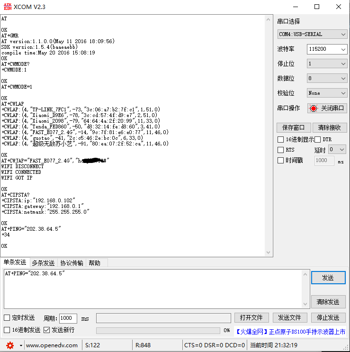The image size is (350, 352).
Task: Toggle the 16进制显示 checkbox
Action: point(280,139)
